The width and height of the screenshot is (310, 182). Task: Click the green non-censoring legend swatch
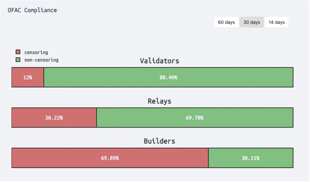tap(18, 60)
